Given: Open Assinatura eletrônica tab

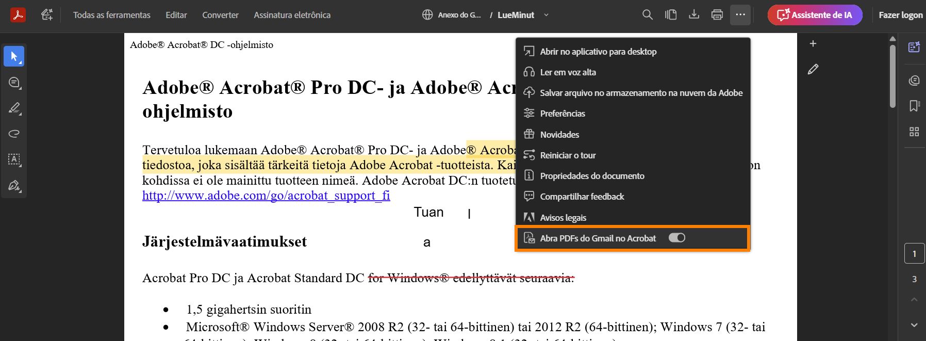Looking at the screenshot, I should tap(292, 15).
